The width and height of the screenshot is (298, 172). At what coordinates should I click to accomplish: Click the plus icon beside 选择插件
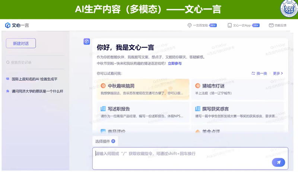[x=113, y=141]
